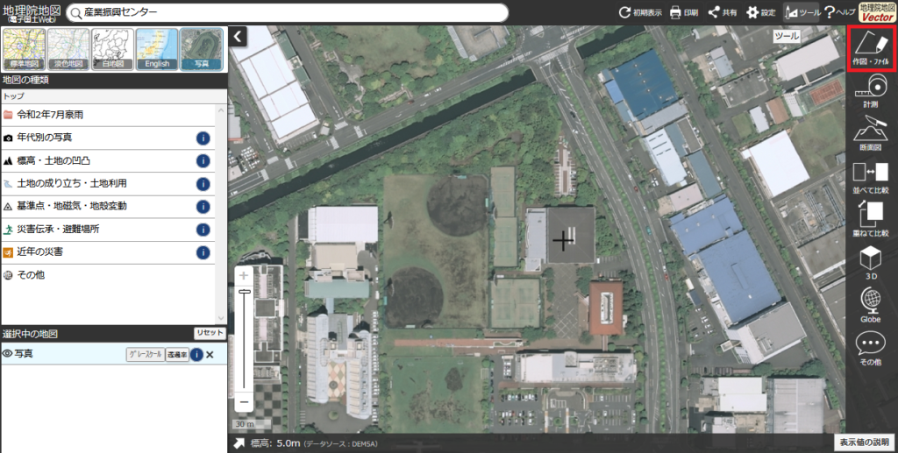898x453 pixels.
Task: Open the 作図・ファイル drawing tool
Action: click(x=871, y=48)
